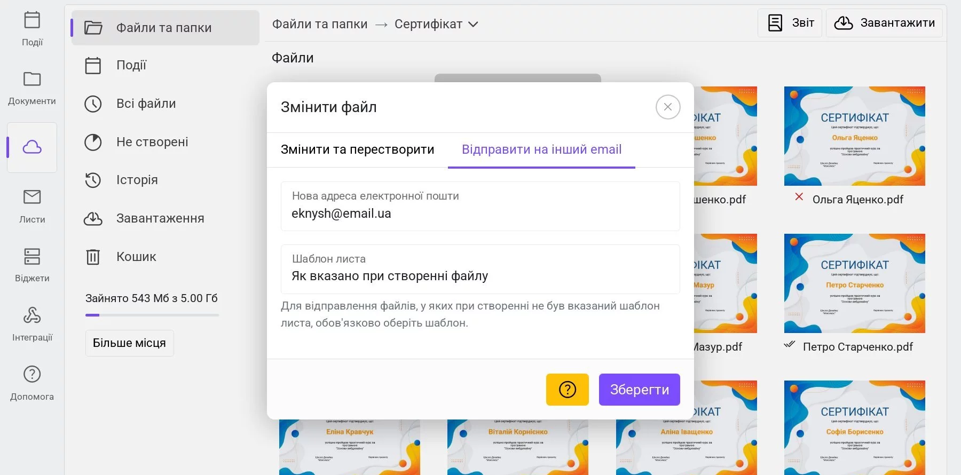Click the calendar icon beside Події in sidebar menu
This screenshot has width=961, height=475.
pos(93,65)
